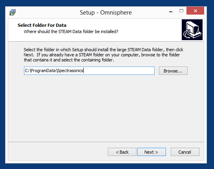
Task: Maximize the Setup - Omnisphere window
Action: (x=181, y=11)
